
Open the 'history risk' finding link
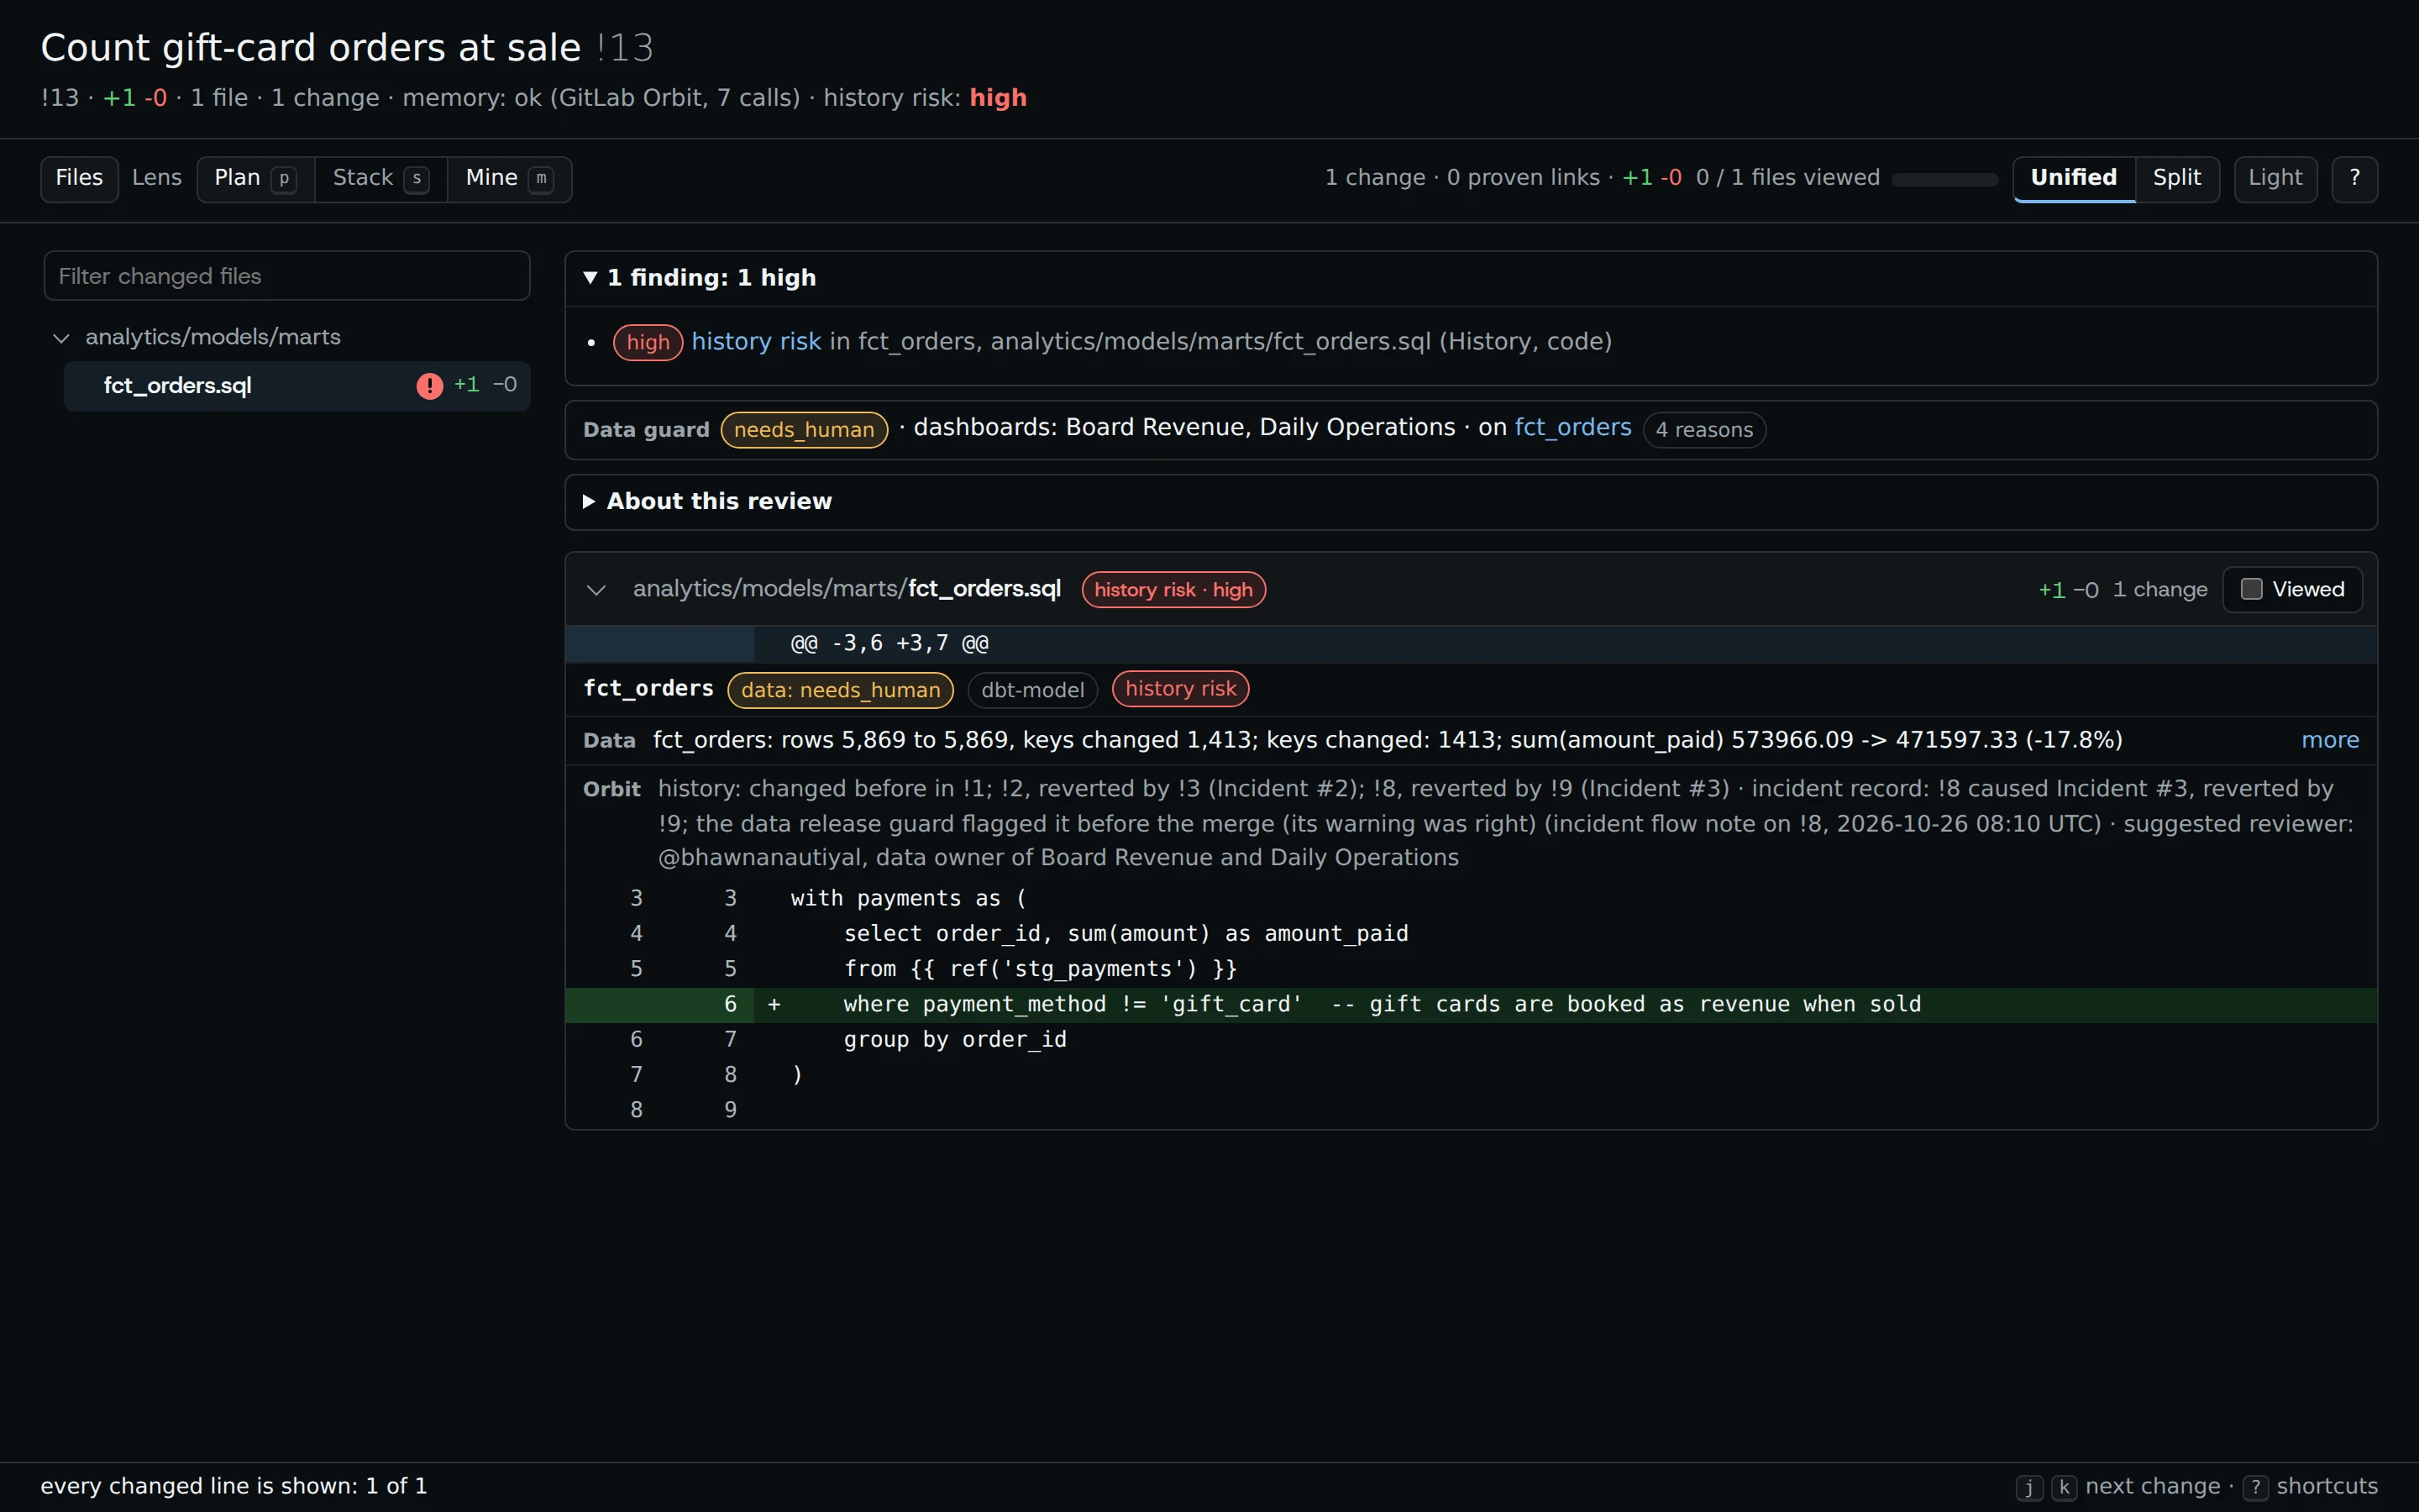point(756,342)
